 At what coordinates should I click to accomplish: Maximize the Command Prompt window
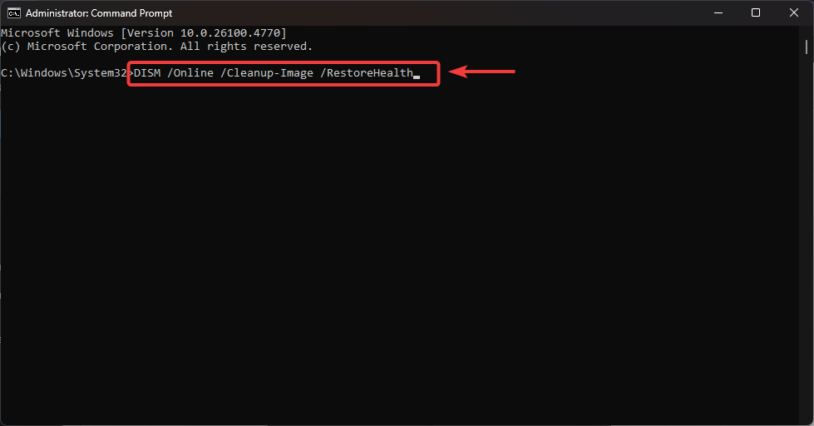[756, 12]
